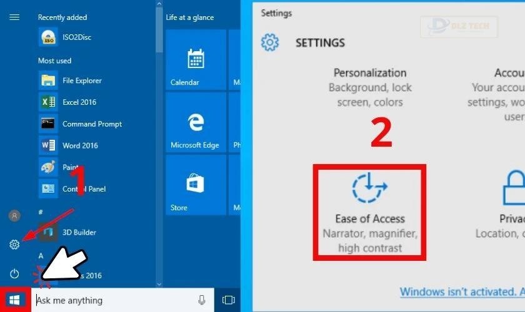
Task: Open Control Panel app icon
Action: (x=48, y=188)
